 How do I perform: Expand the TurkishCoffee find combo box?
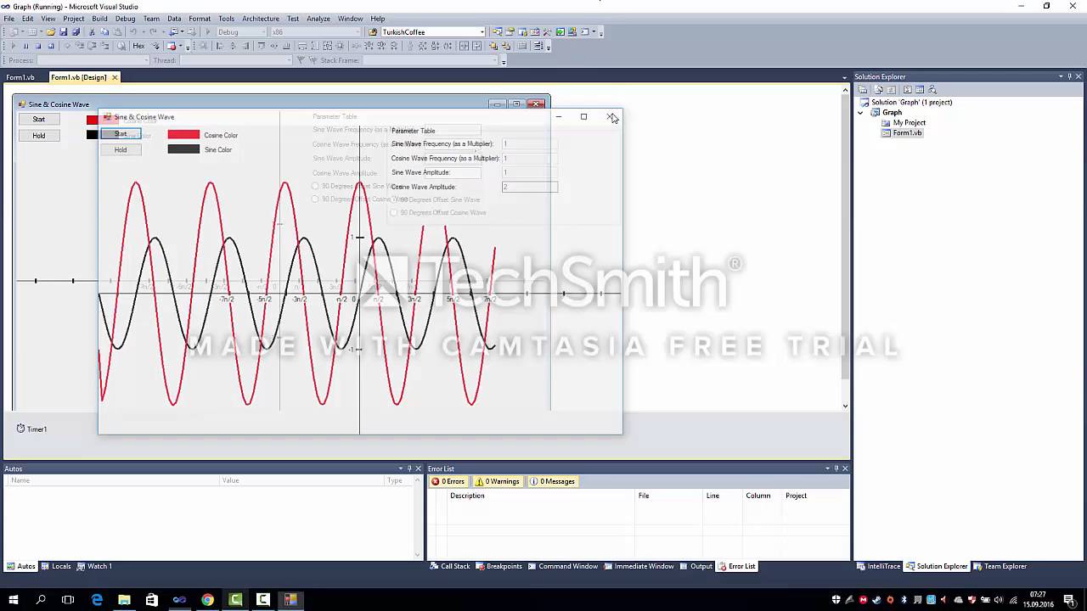click(x=482, y=32)
